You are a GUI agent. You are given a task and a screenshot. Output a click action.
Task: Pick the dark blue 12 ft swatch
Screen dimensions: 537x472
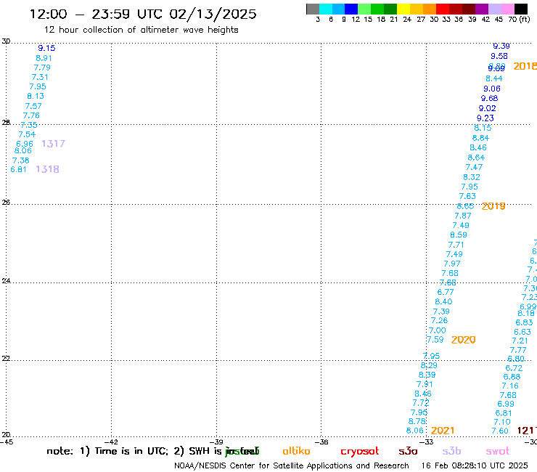[351, 9]
